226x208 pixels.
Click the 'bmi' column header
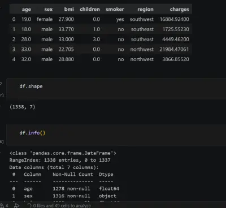pos(69,9)
